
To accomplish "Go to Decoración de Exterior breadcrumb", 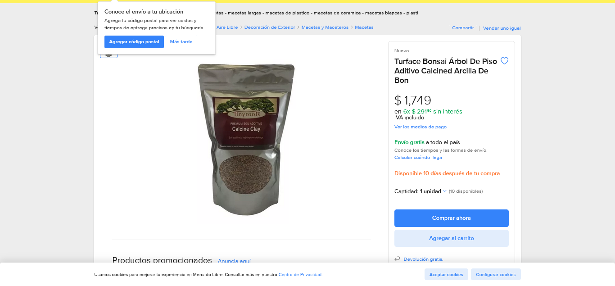I will [x=269, y=27].
